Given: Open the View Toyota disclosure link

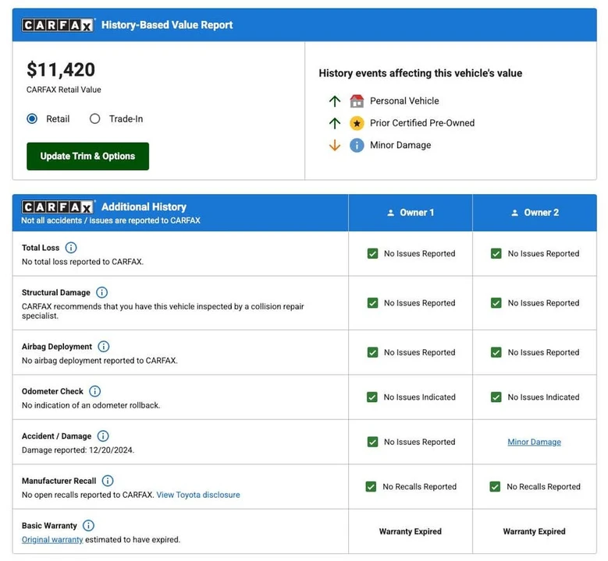Looking at the screenshot, I should click(198, 495).
